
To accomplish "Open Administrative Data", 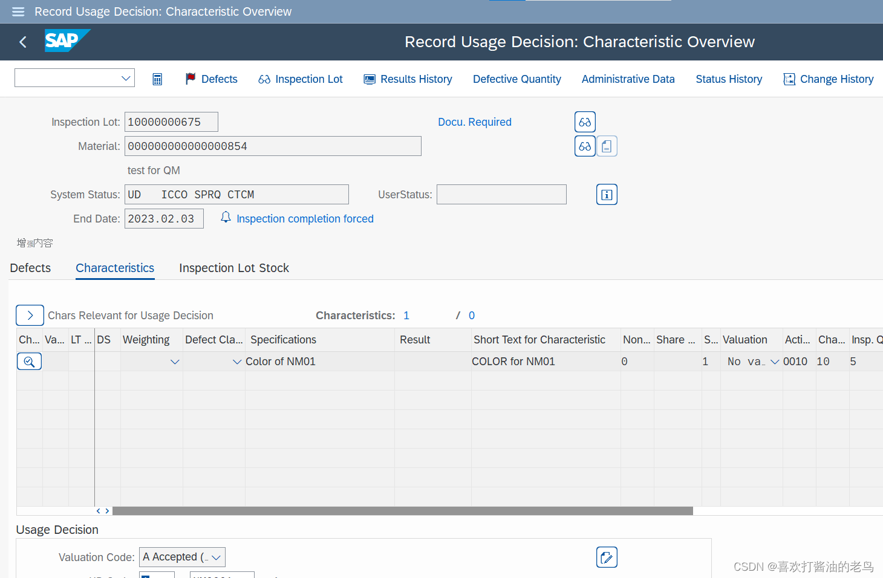I will coord(628,79).
